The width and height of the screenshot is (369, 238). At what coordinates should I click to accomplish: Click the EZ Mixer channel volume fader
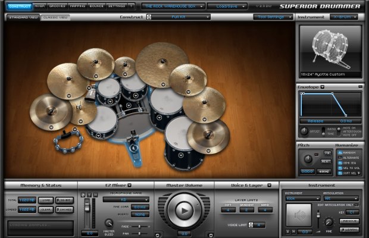87,207
